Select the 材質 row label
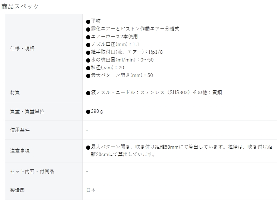278x200 pixels. click(15, 92)
